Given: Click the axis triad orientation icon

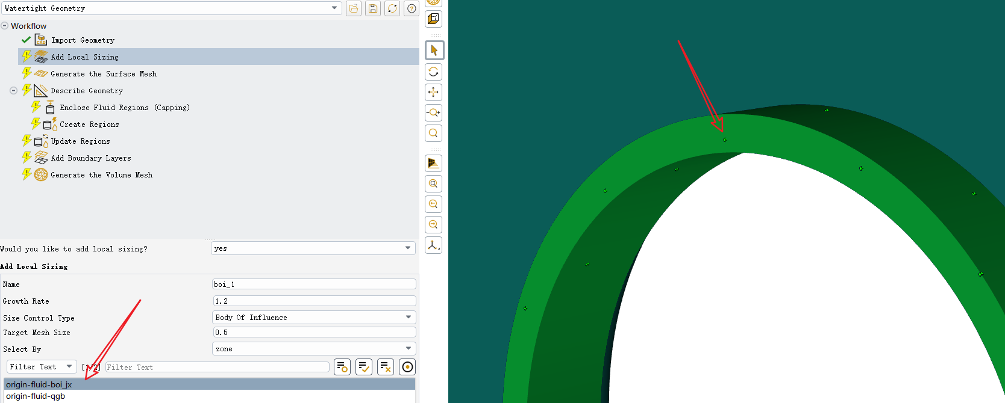Looking at the screenshot, I should coord(434,245).
